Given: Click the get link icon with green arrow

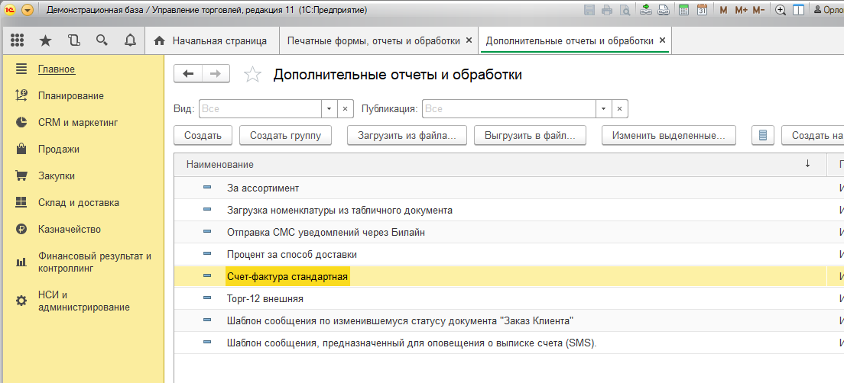Looking at the screenshot, I should [646, 10].
